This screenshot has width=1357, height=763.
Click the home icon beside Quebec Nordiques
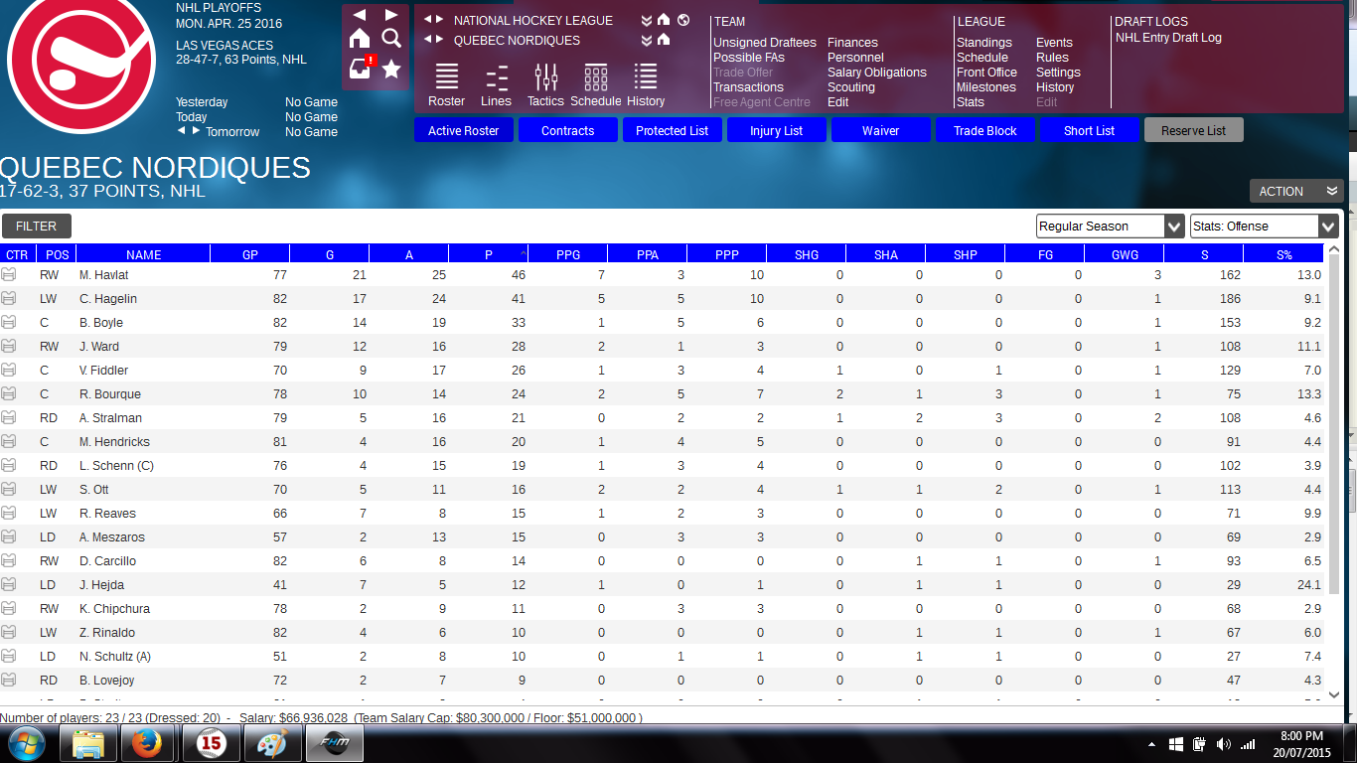[664, 40]
